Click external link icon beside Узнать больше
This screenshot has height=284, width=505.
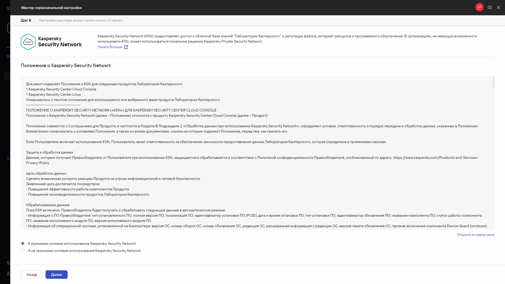pos(126,47)
